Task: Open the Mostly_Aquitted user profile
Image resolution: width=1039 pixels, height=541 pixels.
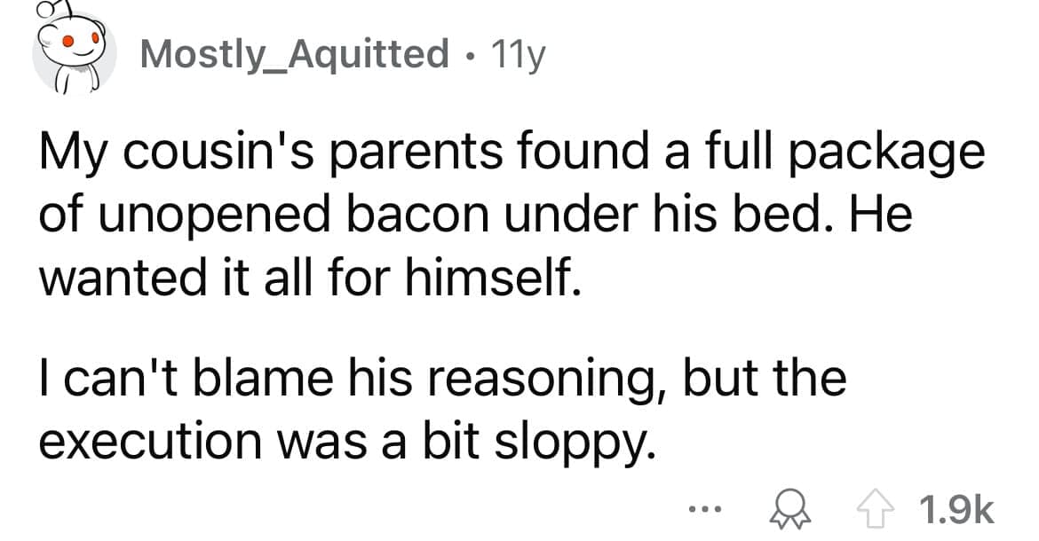Action: (295, 55)
